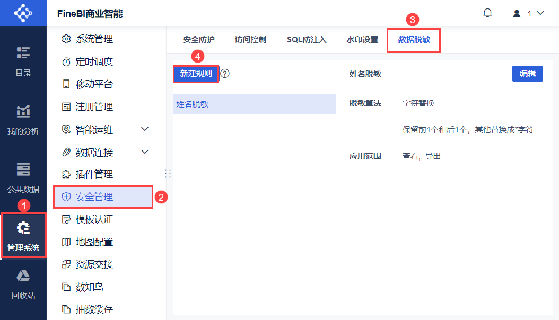Click help icon beside 新建规则
The image size is (559, 320).
[225, 74]
